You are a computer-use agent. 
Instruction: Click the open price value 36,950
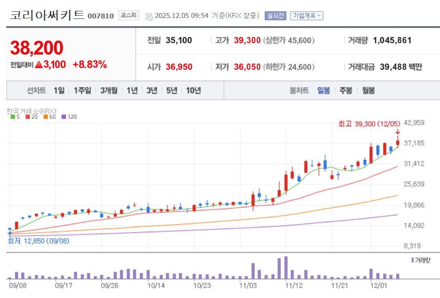click(x=179, y=67)
